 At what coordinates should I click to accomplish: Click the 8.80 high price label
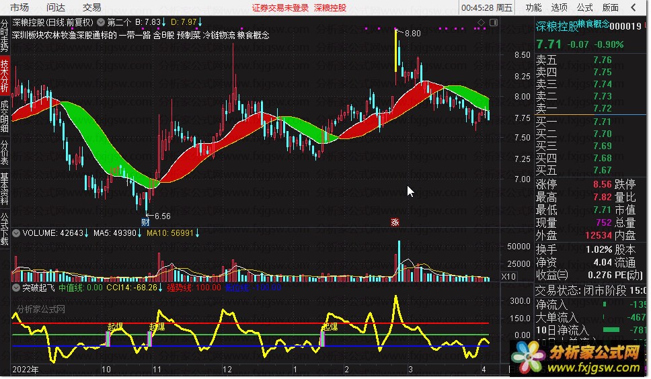[413, 33]
